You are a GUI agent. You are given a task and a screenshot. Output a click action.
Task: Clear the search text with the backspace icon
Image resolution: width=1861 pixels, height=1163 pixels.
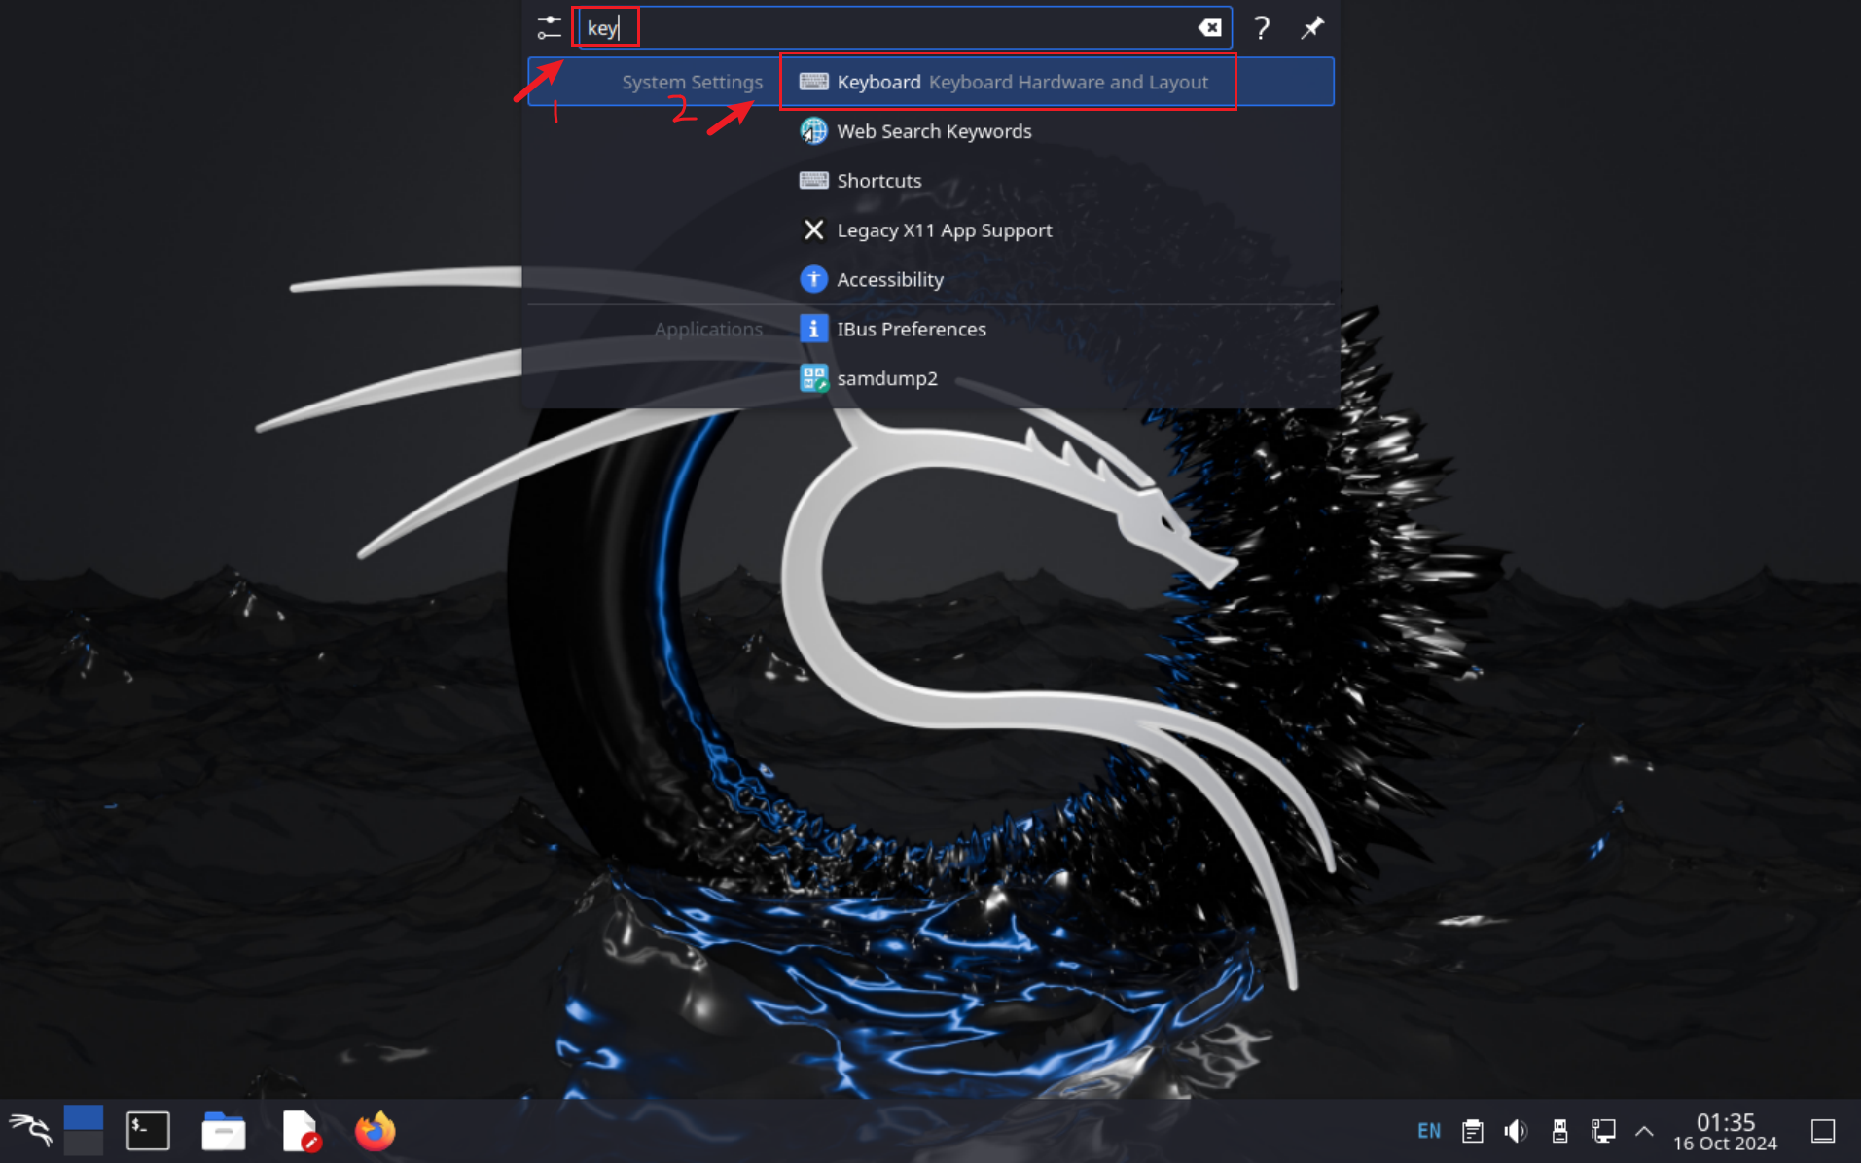tap(1209, 27)
